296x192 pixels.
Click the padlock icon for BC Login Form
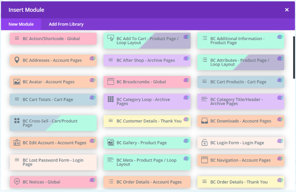tap(204, 142)
